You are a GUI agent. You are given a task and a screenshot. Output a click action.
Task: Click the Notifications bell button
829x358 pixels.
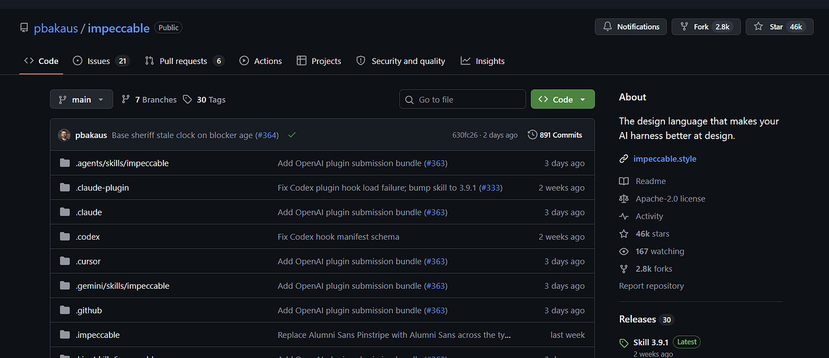click(x=631, y=27)
